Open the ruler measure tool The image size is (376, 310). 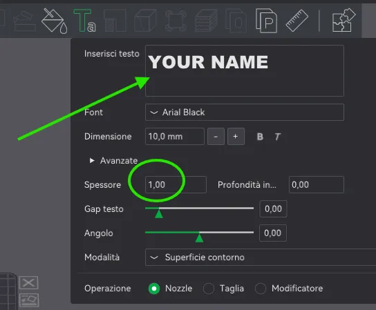(x=297, y=21)
